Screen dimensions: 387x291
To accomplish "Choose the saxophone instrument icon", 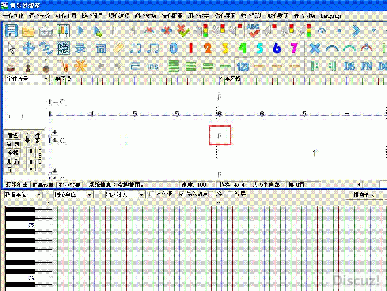I will pyautogui.click(x=63, y=66).
